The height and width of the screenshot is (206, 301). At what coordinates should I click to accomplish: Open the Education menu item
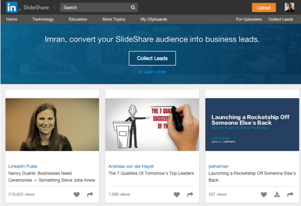(78, 19)
